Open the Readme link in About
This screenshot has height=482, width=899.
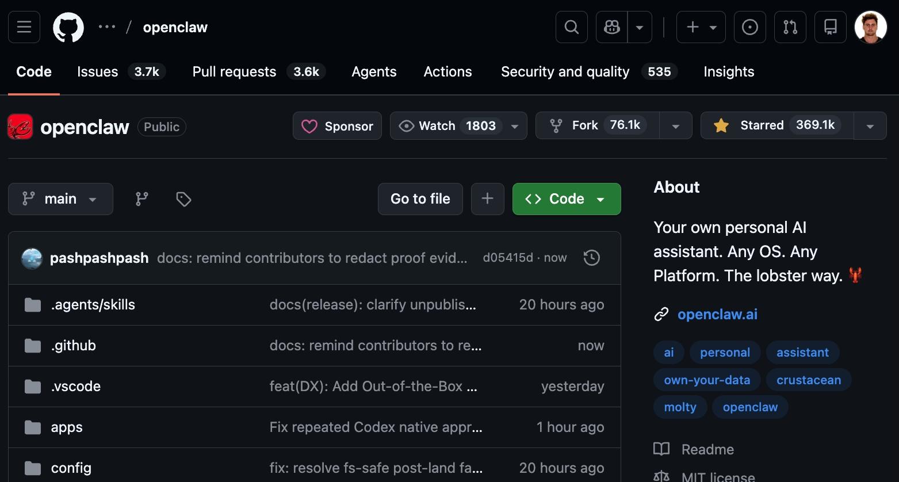(x=694, y=449)
